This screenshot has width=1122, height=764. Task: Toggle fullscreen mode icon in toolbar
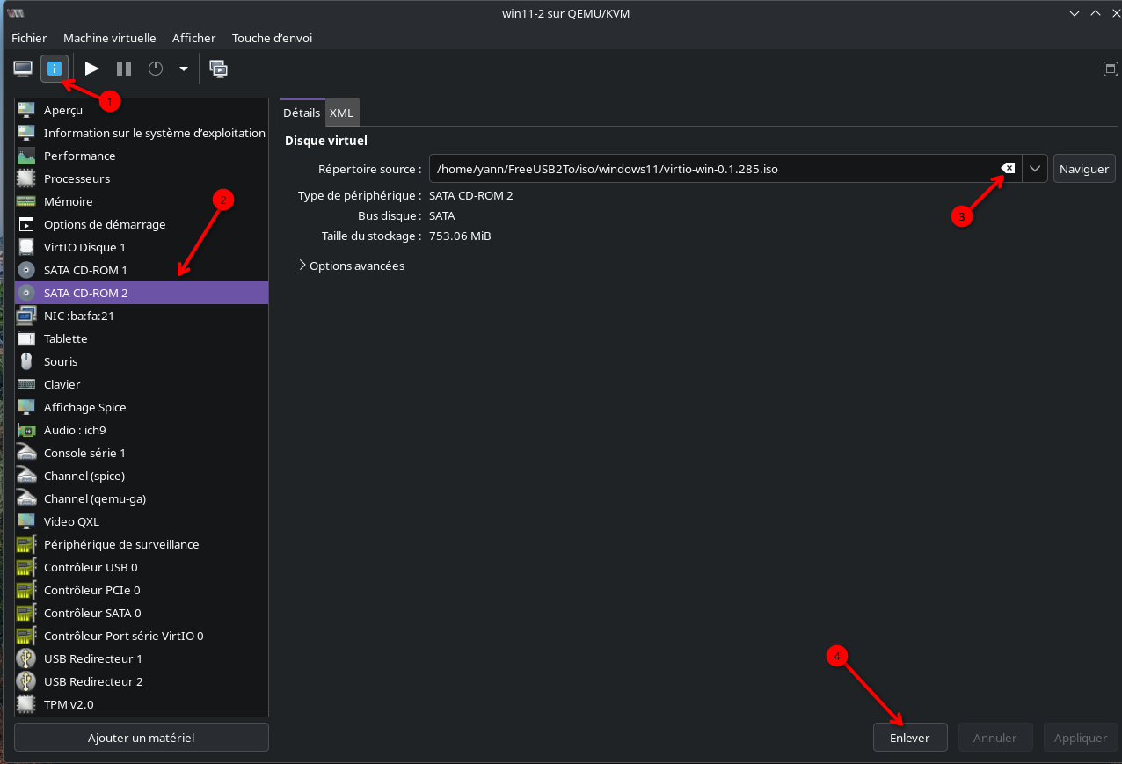[1110, 69]
